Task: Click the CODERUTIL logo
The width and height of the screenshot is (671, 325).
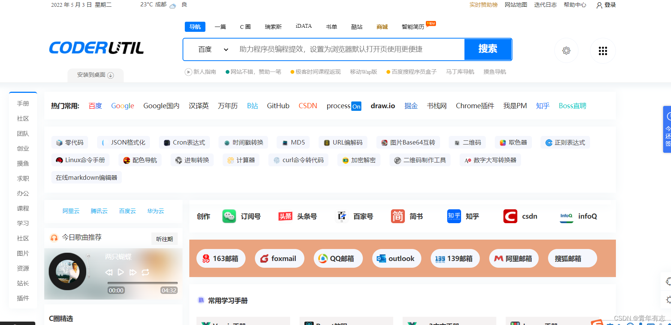Action: click(96, 48)
